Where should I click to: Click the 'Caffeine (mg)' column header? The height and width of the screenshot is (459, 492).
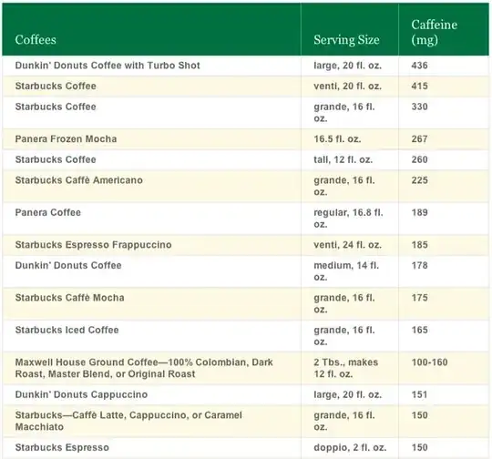(434, 32)
